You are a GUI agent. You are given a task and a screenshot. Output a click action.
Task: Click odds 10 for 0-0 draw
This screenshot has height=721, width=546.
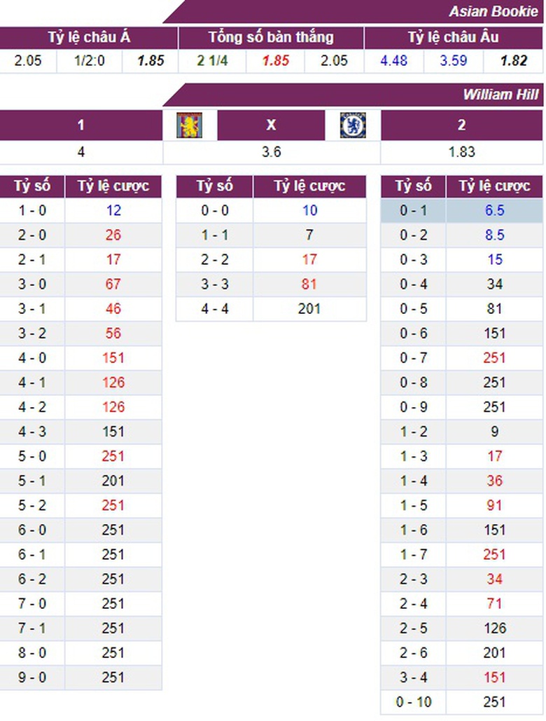click(x=309, y=210)
